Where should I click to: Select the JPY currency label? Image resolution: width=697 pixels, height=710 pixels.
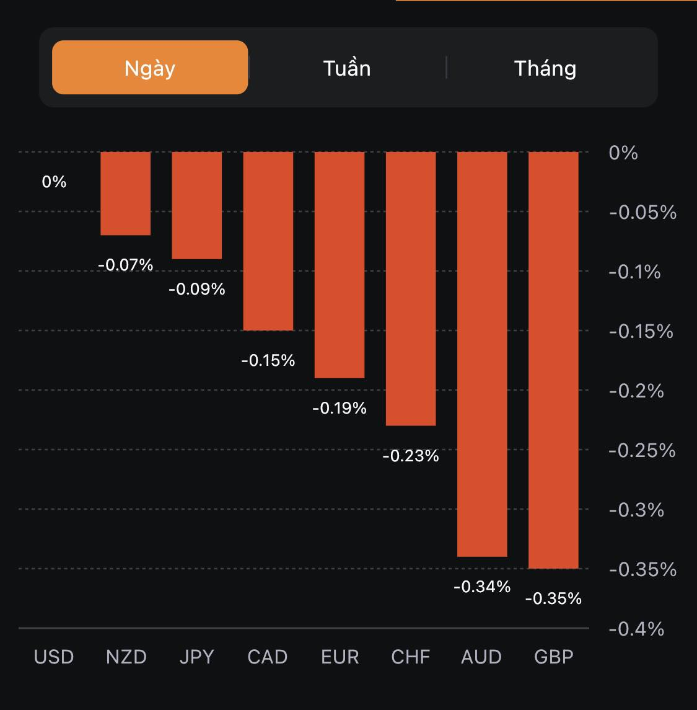[197, 657]
